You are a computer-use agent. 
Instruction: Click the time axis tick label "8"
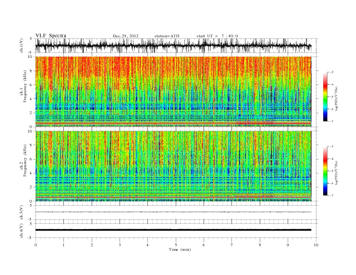(260, 245)
